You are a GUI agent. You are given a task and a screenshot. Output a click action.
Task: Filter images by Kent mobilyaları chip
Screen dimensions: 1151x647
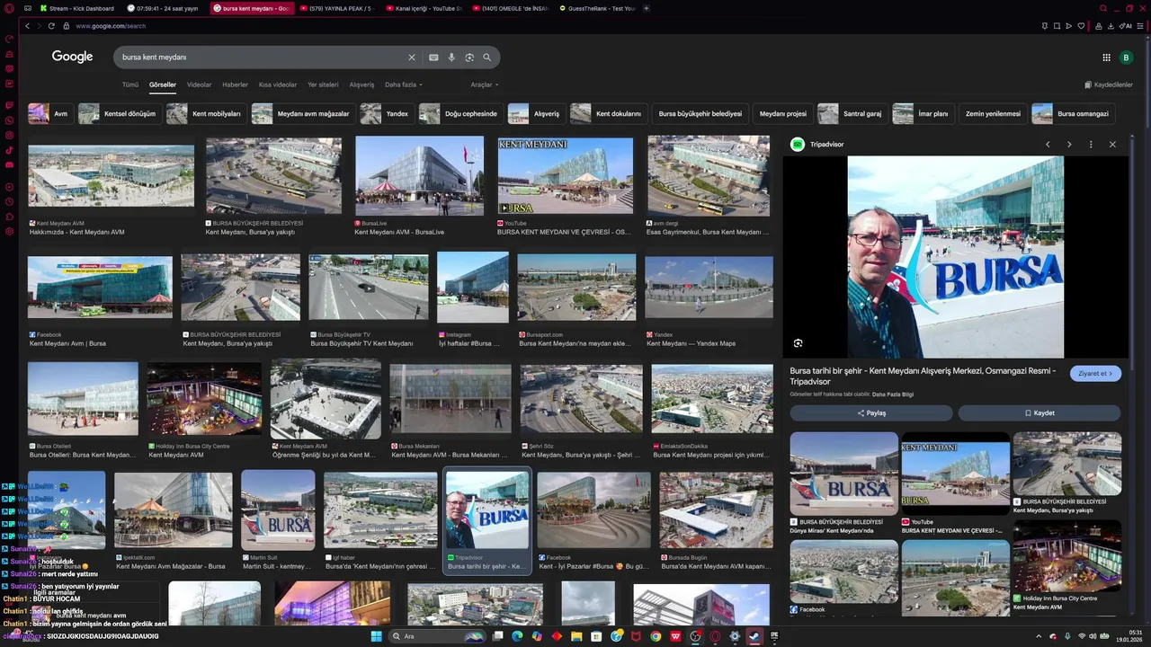click(x=207, y=114)
